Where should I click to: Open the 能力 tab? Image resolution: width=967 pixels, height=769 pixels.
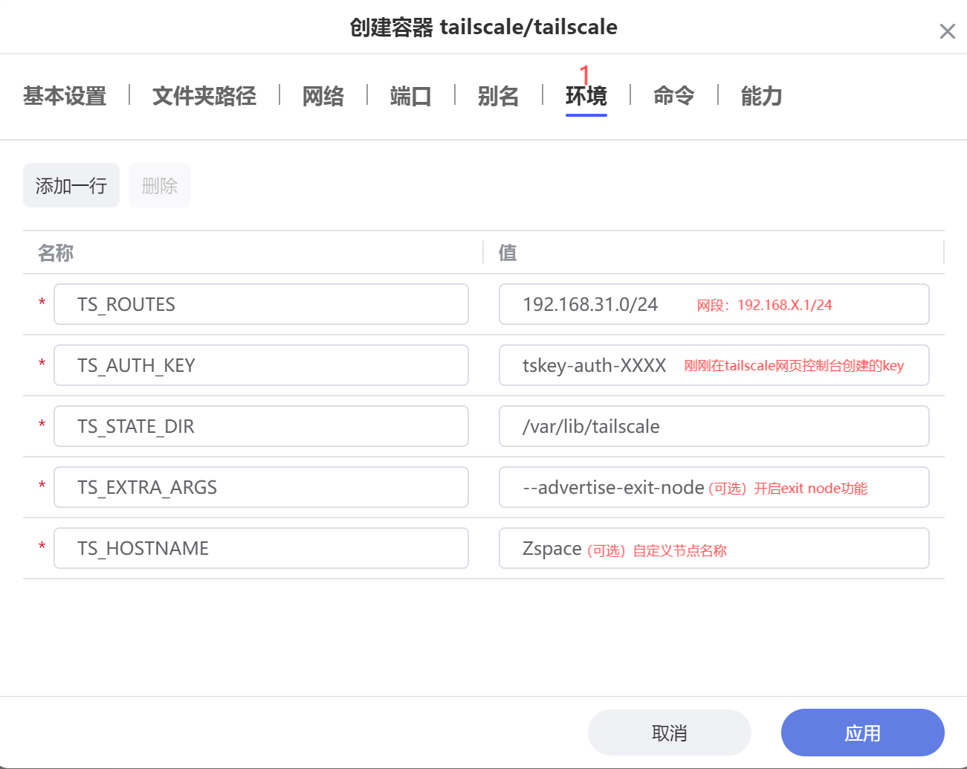click(x=762, y=96)
